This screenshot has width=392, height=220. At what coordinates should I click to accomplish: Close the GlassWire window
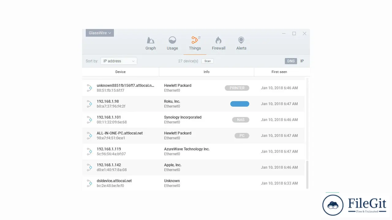click(x=304, y=34)
